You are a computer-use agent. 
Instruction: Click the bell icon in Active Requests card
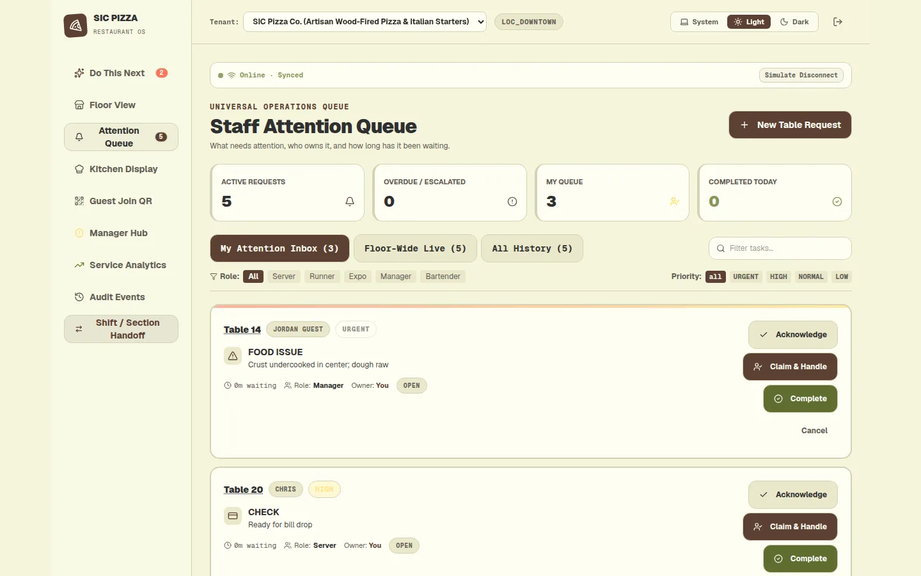(x=350, y=202)
